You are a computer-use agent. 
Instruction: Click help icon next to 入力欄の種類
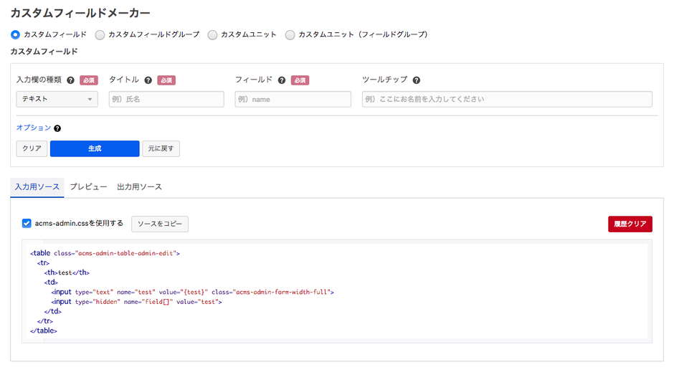click(x=70, y=80)
